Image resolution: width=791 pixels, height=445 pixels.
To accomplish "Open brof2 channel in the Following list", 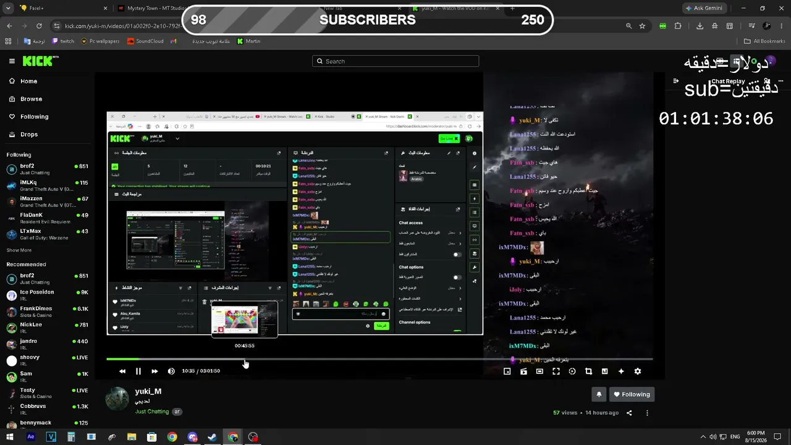I will pyautogui.click(x=47, y=169).
